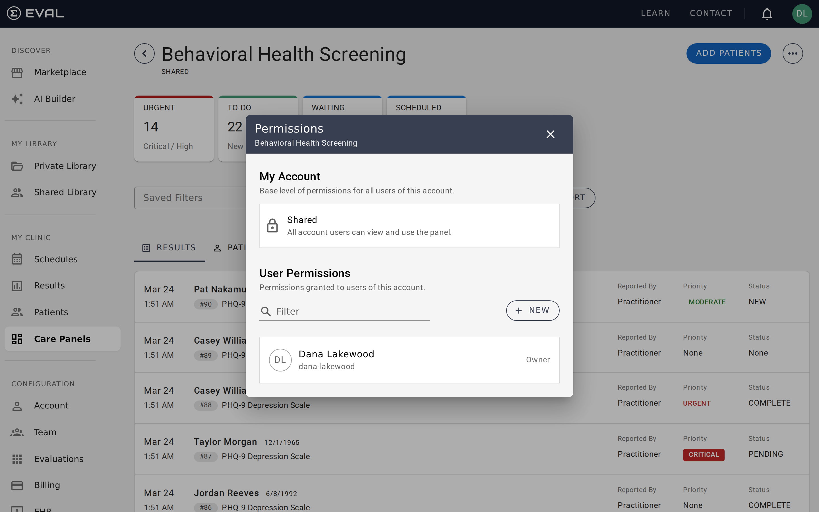Click the New permission button
This screenshot has height=512, width=819.
pos(532,310)
